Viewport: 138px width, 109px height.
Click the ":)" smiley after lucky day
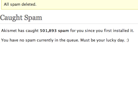[x=128, y=40]
